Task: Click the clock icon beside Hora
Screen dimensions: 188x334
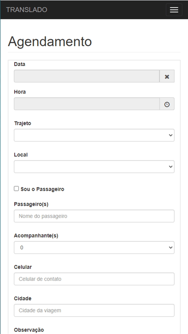Action: (167, 104)
